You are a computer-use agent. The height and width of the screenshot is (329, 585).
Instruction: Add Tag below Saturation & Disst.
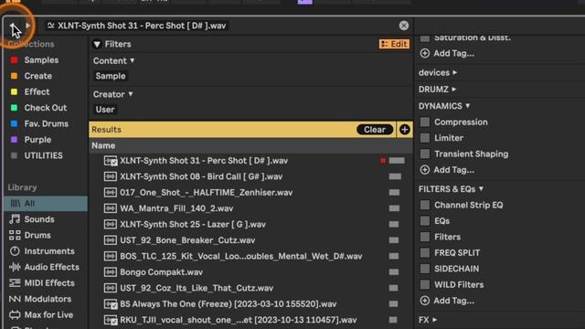click(447, 53)
